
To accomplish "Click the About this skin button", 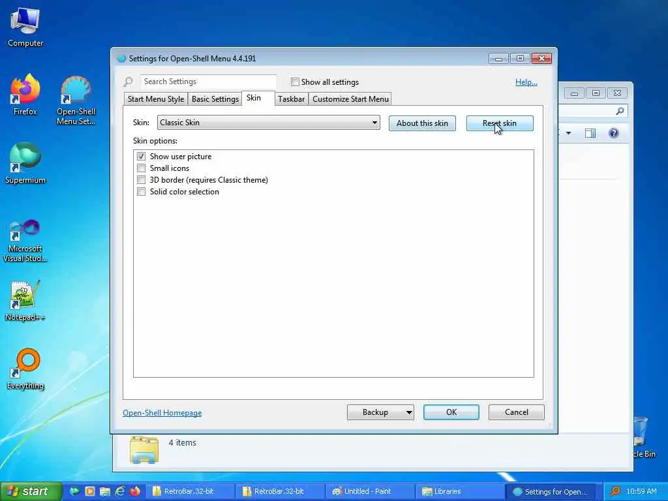I will pyautogui.click(x=422, y=123).
